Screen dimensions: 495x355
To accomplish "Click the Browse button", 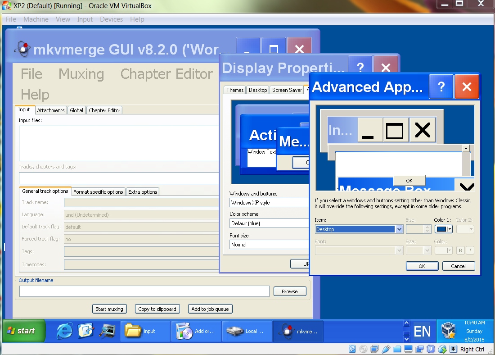I will tap(290, 291).
